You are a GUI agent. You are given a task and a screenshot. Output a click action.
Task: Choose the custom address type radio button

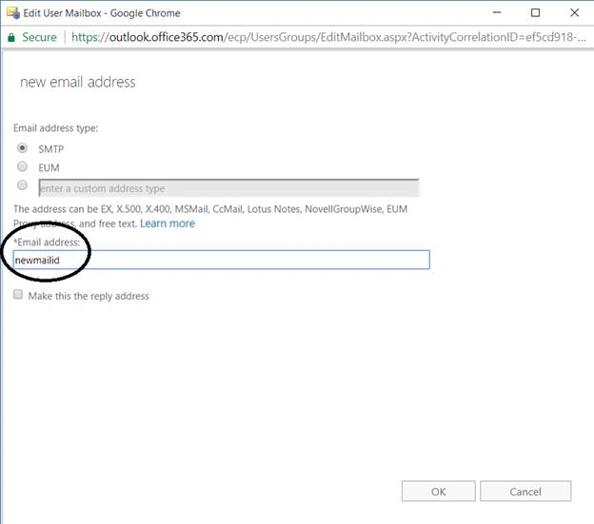click(22, 185)
